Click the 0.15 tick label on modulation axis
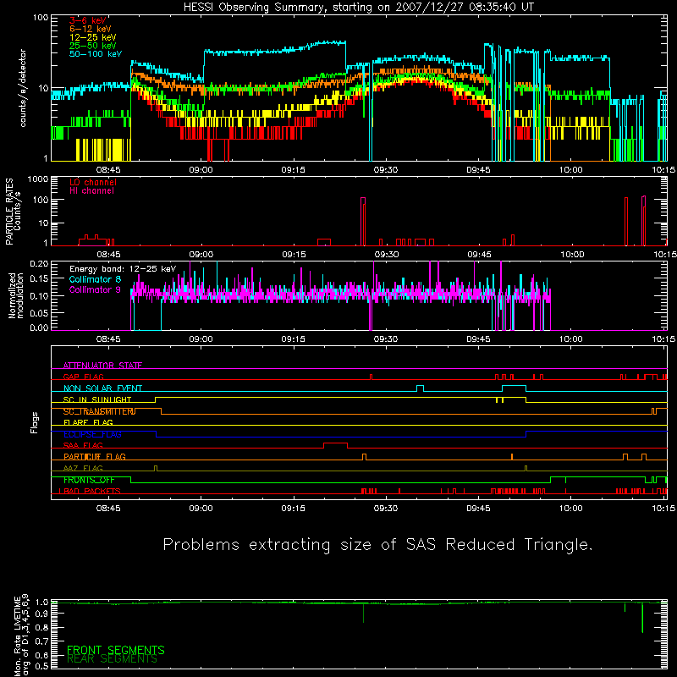677x677 pixels. point(39,279)
